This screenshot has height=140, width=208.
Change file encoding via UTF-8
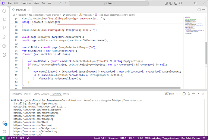tap(123, 138)
